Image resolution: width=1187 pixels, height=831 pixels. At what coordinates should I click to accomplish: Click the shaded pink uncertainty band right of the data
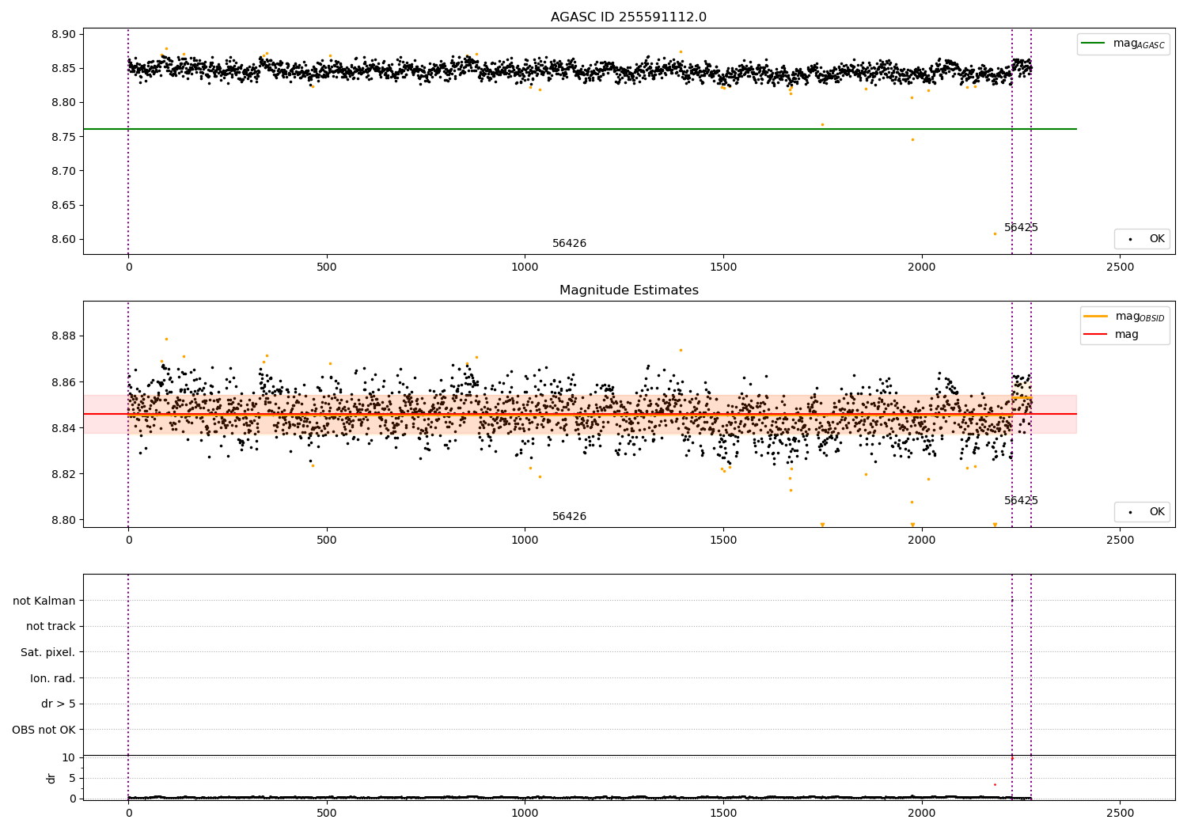1054,414
